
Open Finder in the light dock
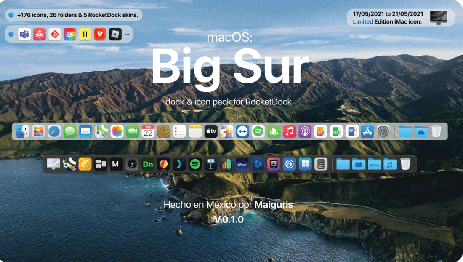(23, 131)
